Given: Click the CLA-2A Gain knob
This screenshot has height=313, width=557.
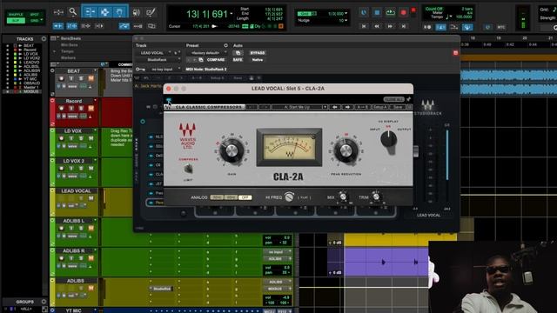Looking at the screenshot, I should pos(232,150).
